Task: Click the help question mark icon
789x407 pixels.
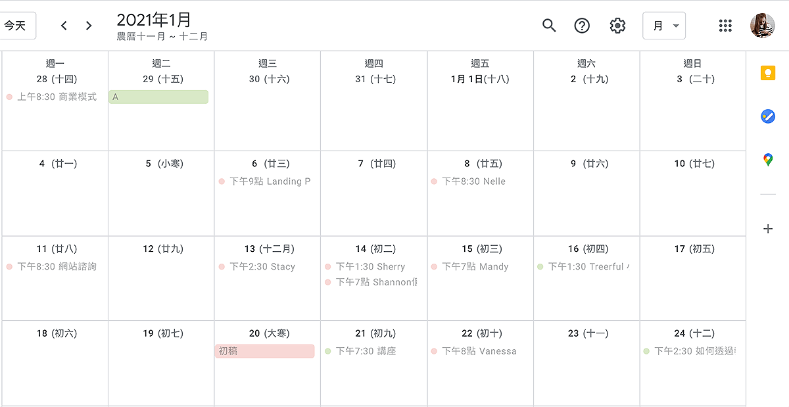Action: (x=582, y=26)
